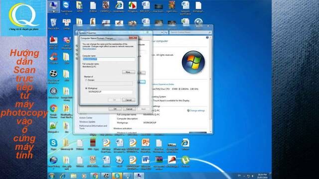Open the Recycle Bin on the desktop
This screenshot has width=319, height=179.
[x=53, y=24]
